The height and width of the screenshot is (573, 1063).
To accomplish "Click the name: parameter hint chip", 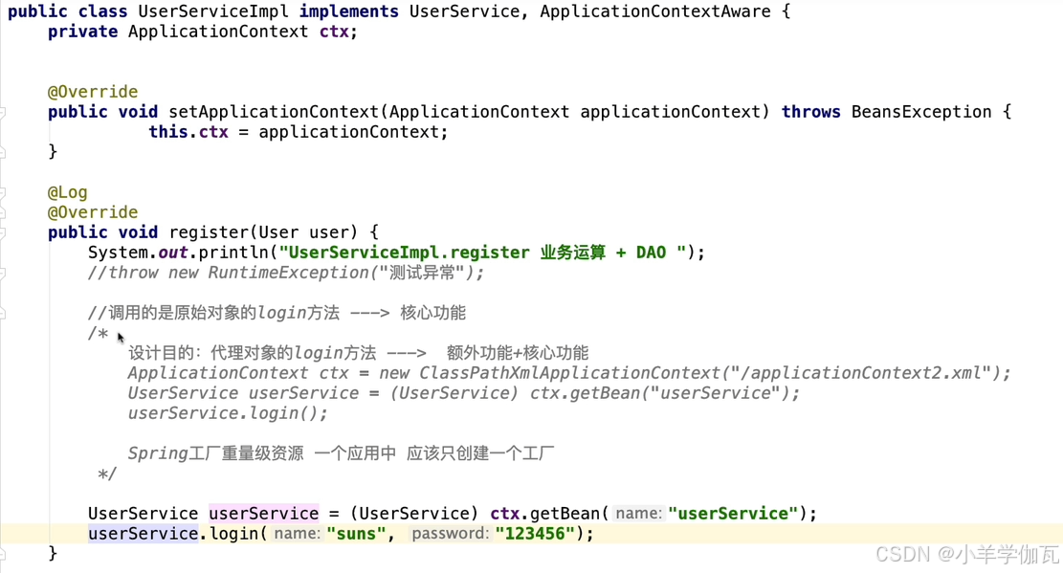I will 294,533.
